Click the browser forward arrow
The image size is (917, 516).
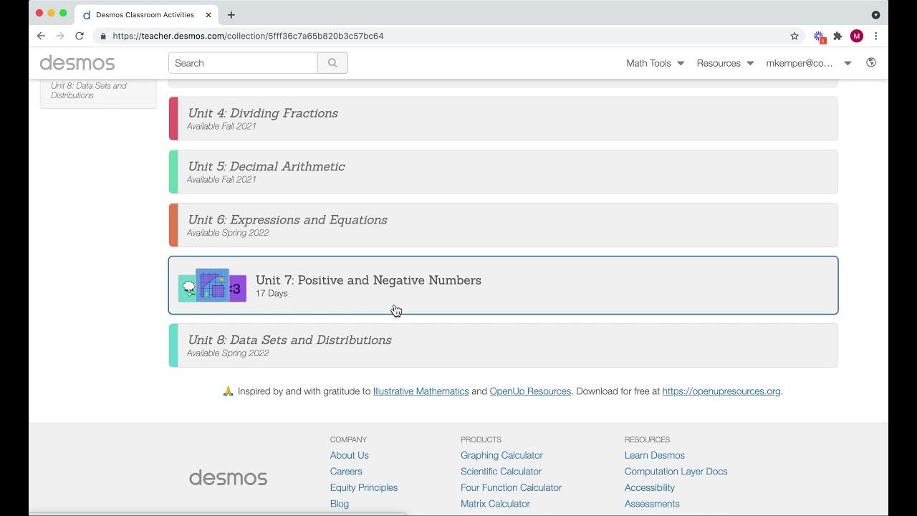point(60,36)
